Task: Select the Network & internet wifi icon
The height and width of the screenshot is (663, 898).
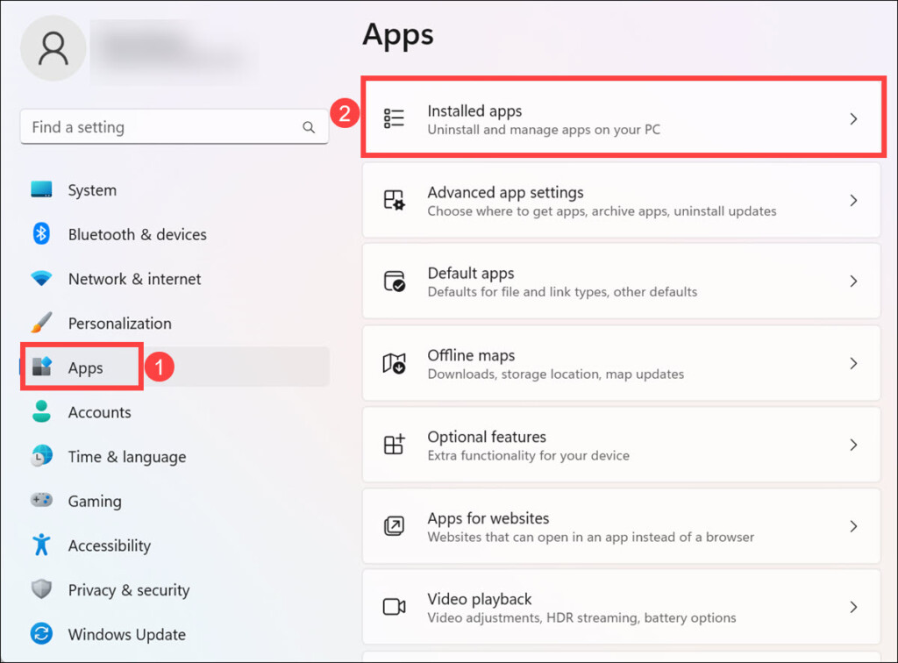Action: click(41, 279)
